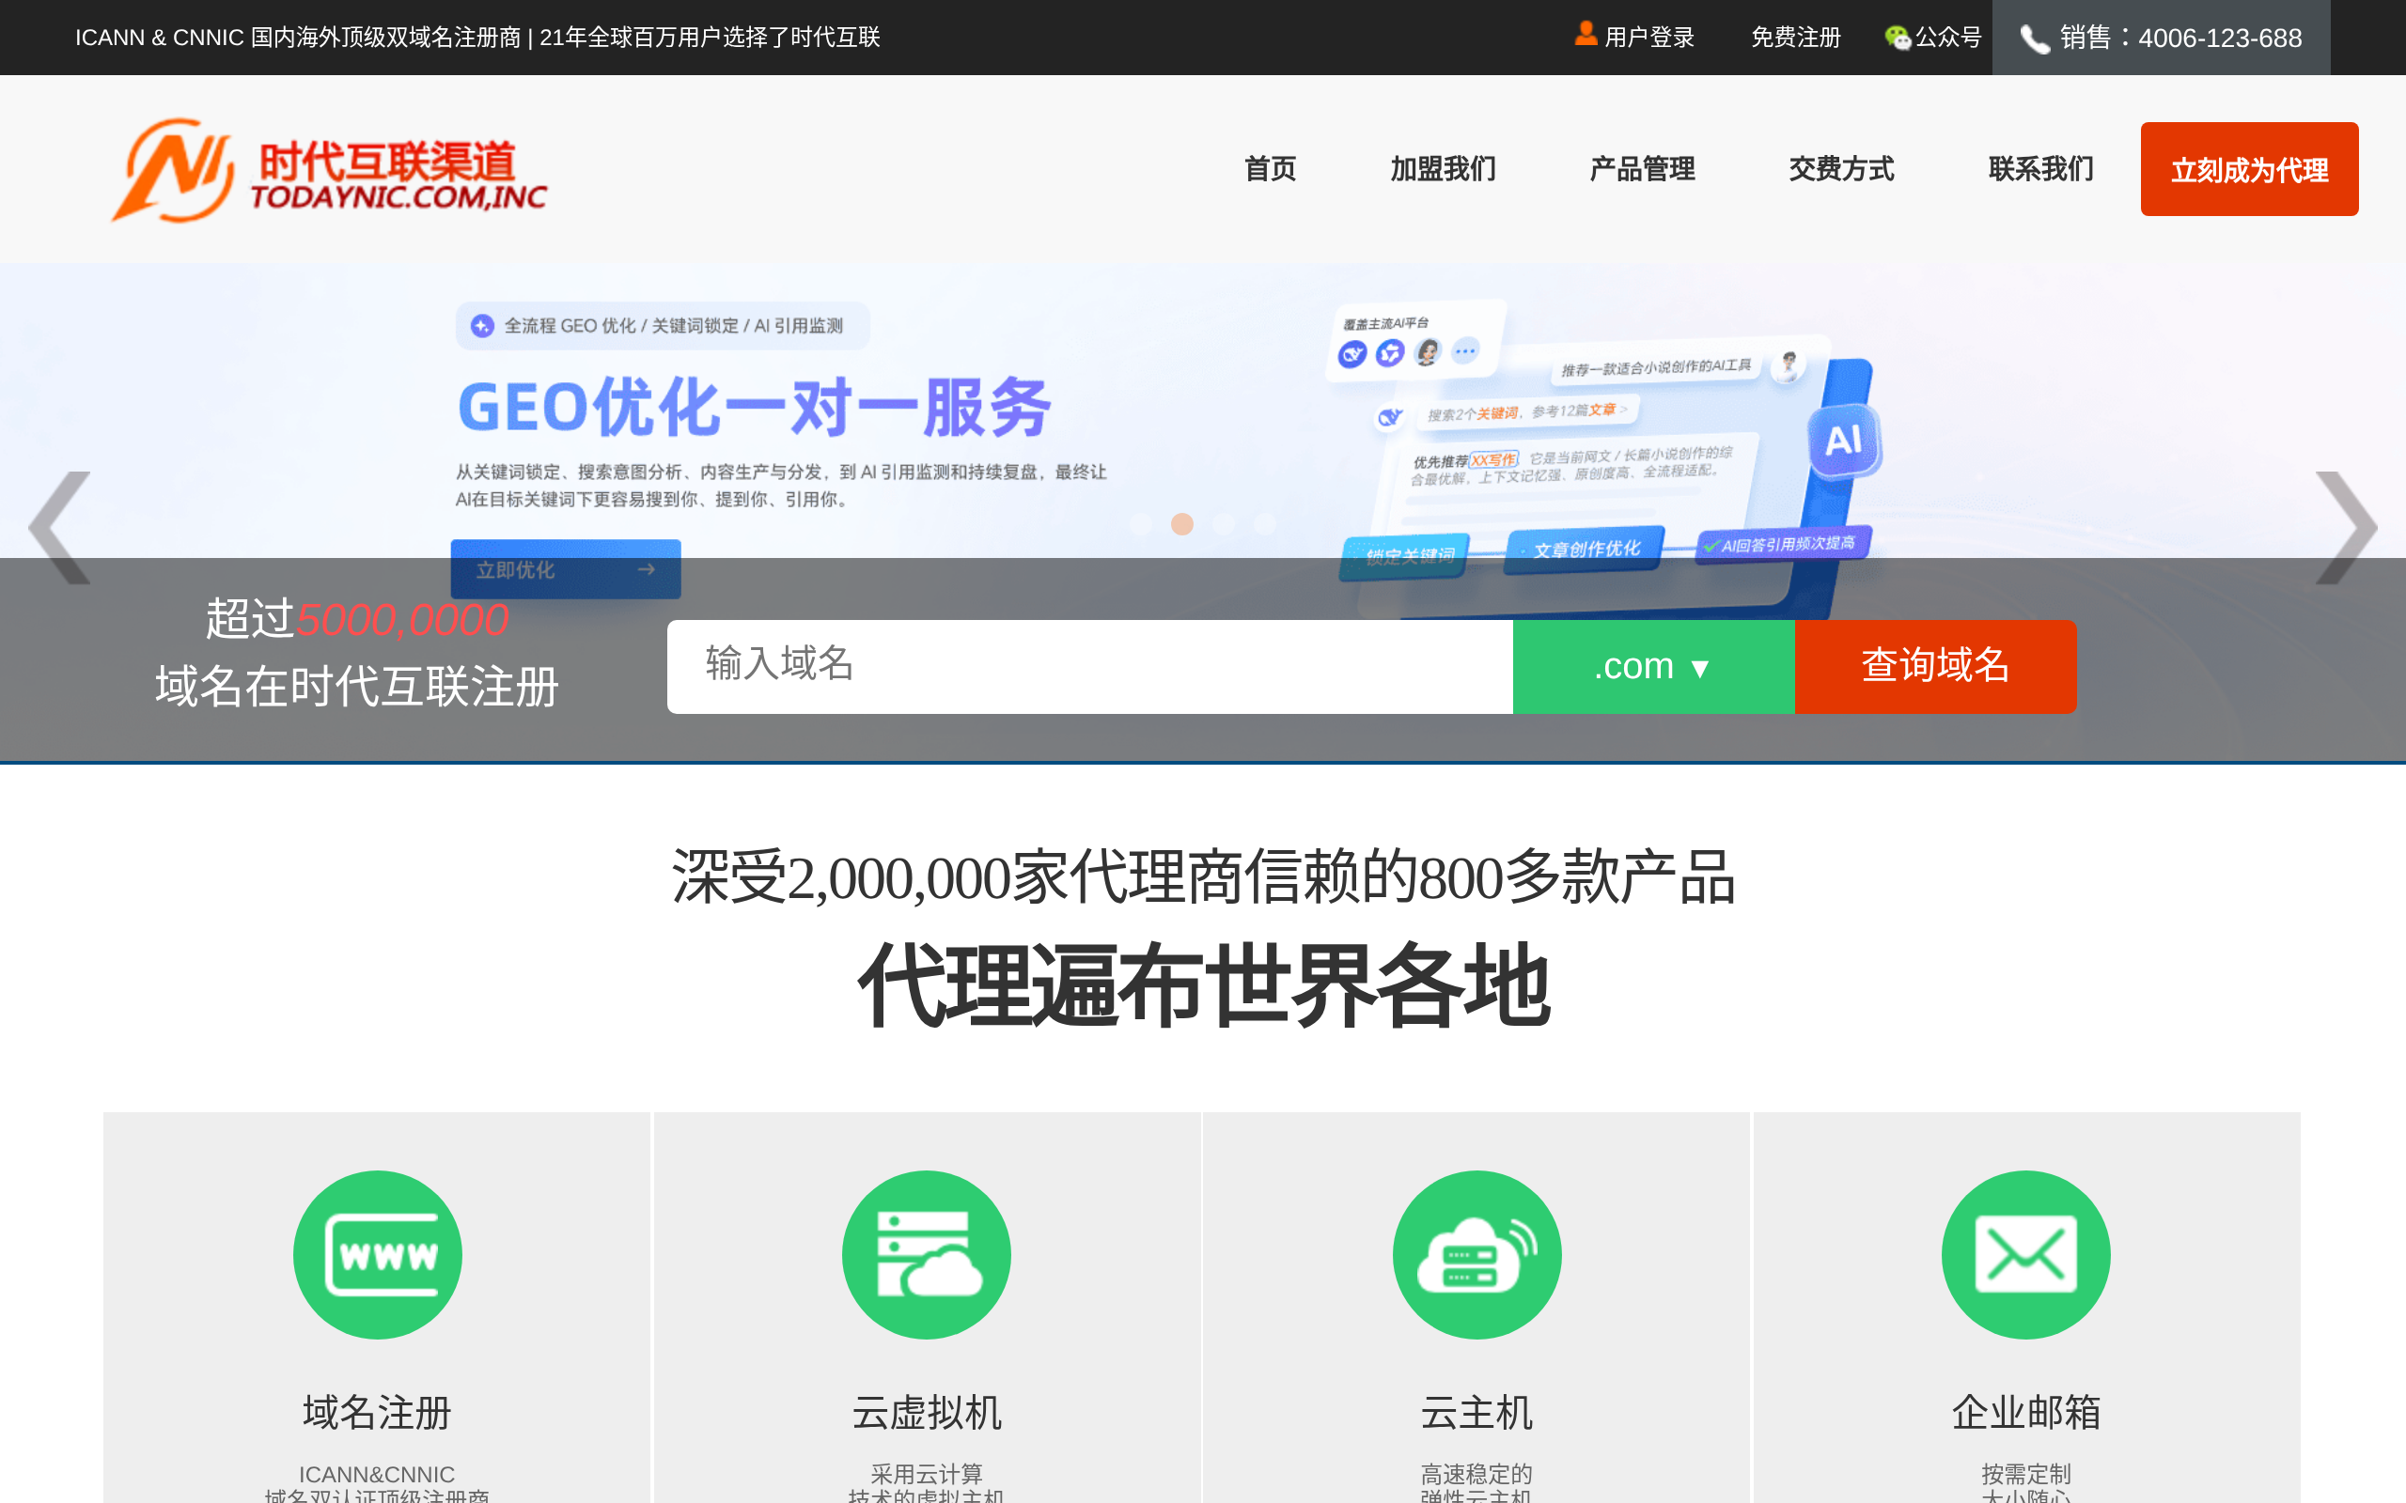
Task: Click the user login person icon
Action: pos(1586,34)
